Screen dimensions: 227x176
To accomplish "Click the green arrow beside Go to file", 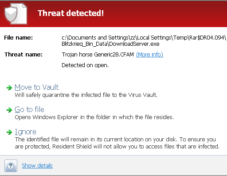I will pos(9,110).
